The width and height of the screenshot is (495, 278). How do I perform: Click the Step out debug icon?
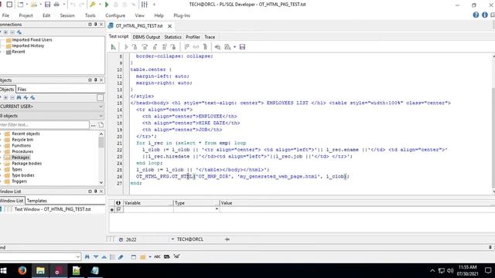[x=155, y=47]
